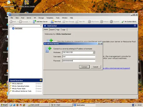Click the blue help icon in XenCenter header

click(x=135, y=26)
